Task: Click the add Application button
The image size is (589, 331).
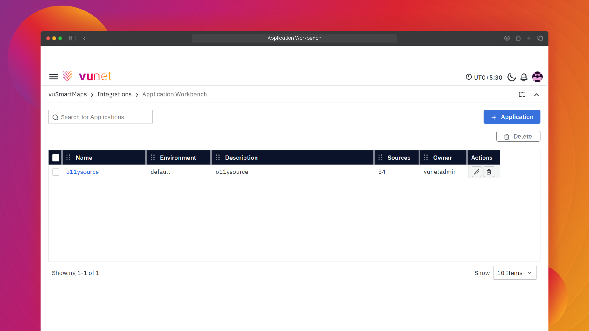Action: pos(512,117)
